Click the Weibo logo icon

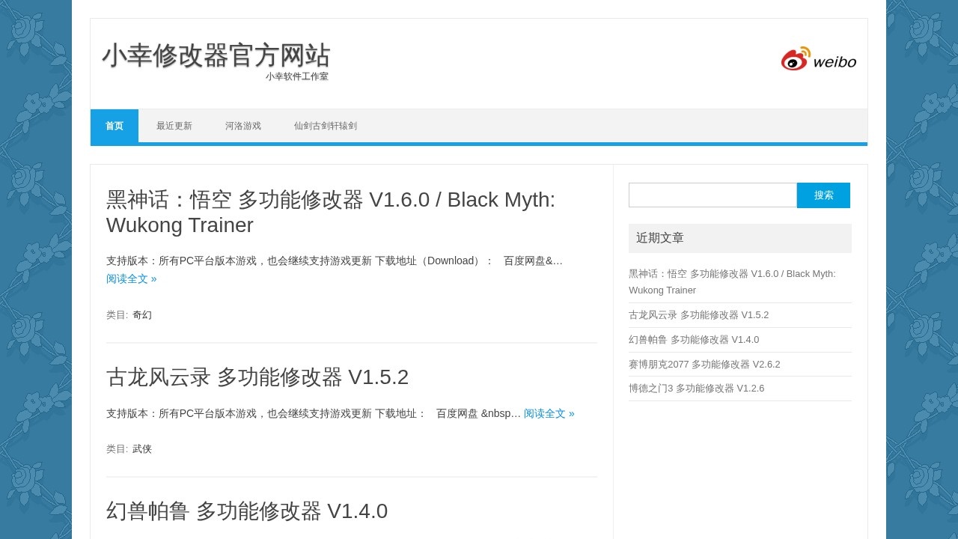point(818,59)
